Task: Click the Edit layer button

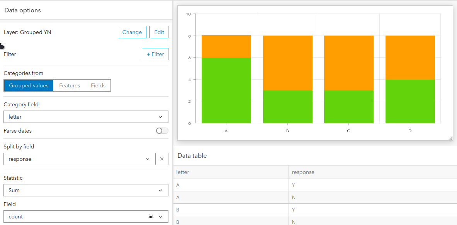Action: pos(159,32)
